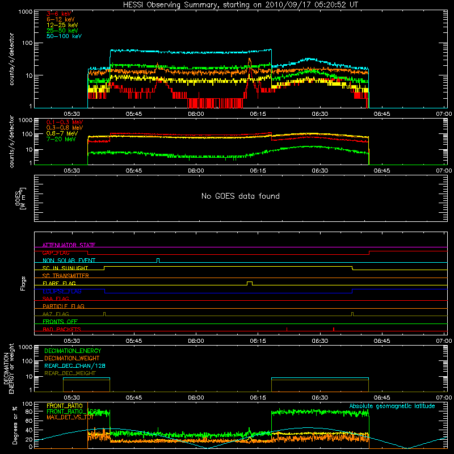Viewport: 454px width, 454px height.
Task: Click the 06:45 tick under the keV panel
Action: 382,114
